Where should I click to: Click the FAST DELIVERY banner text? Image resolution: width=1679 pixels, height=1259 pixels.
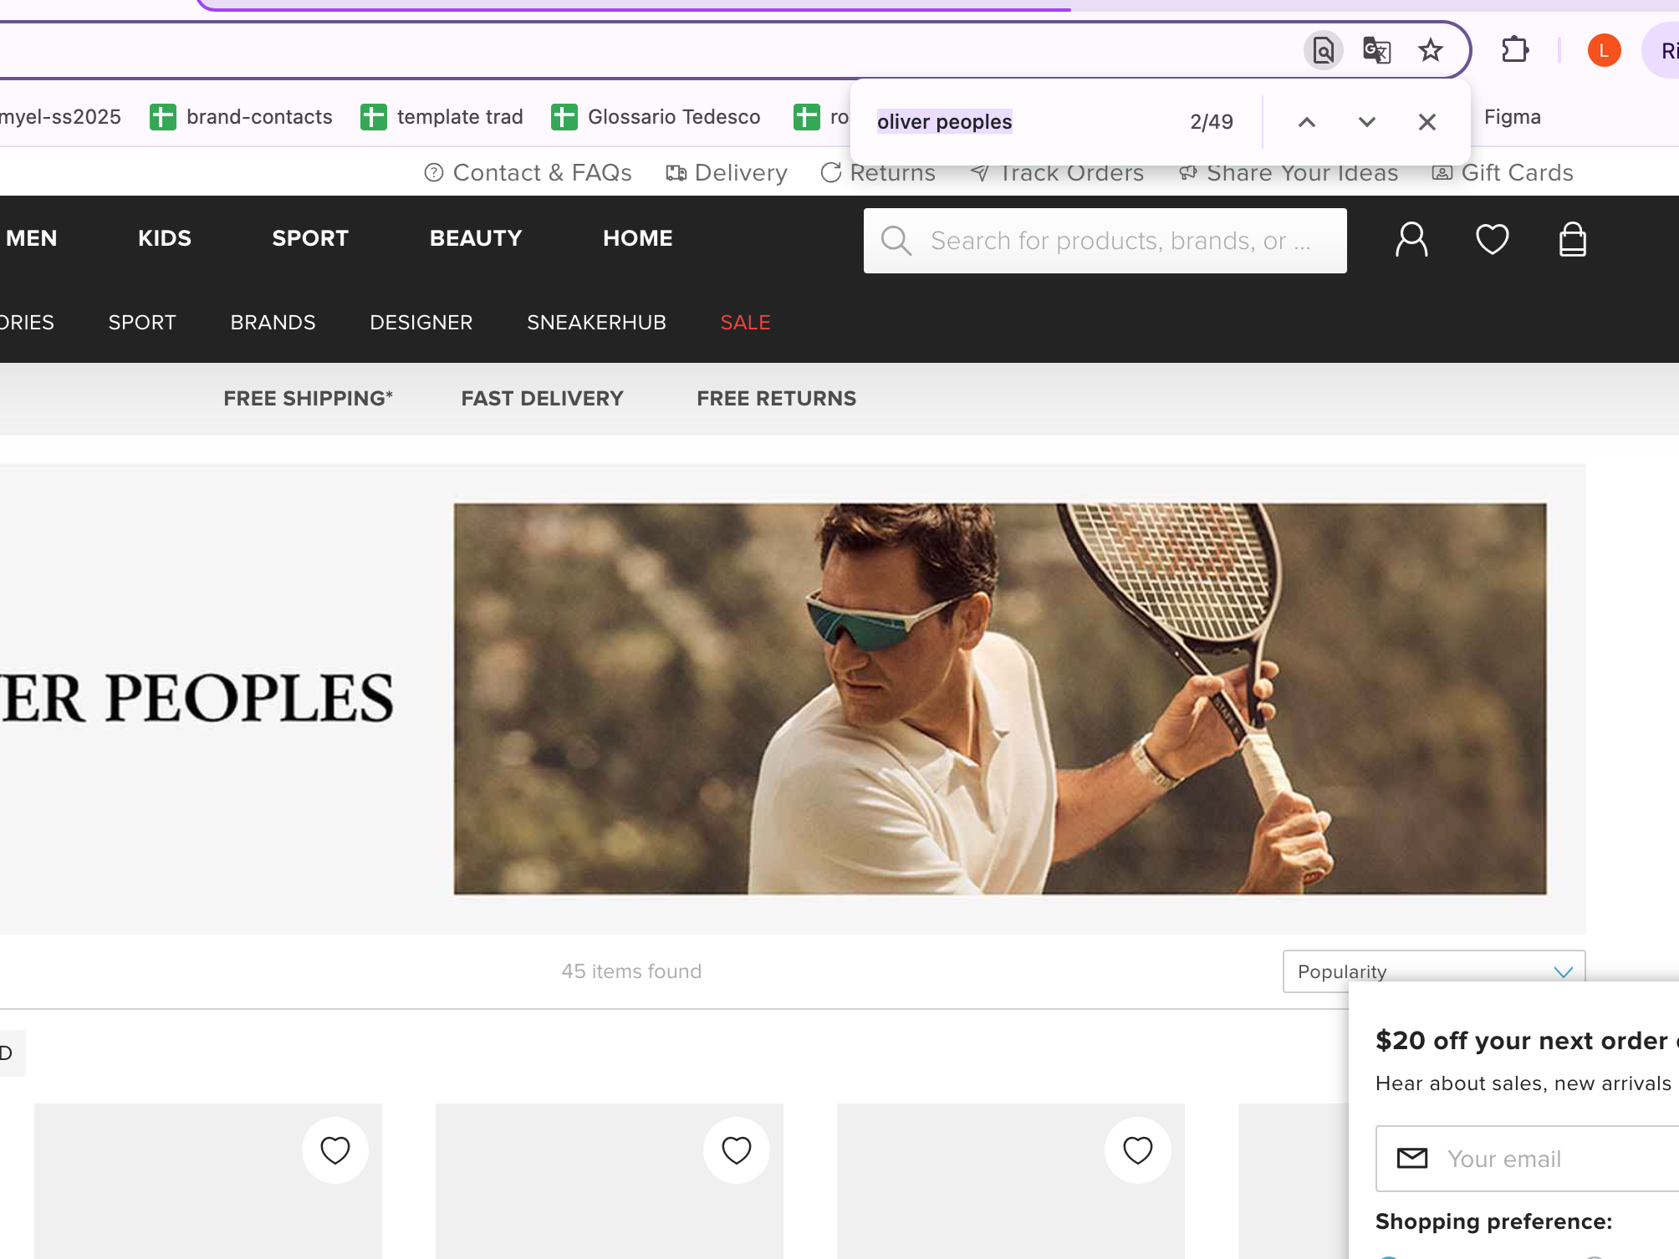click(x=542, y=399)
